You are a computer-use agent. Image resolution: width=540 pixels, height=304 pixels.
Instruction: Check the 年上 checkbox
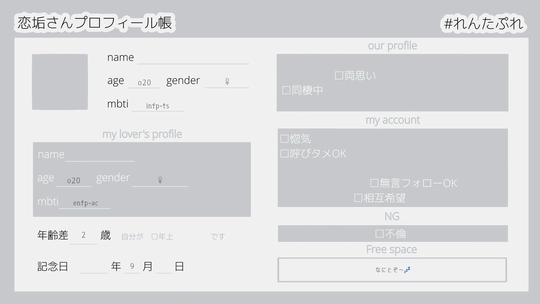[154, 236]
